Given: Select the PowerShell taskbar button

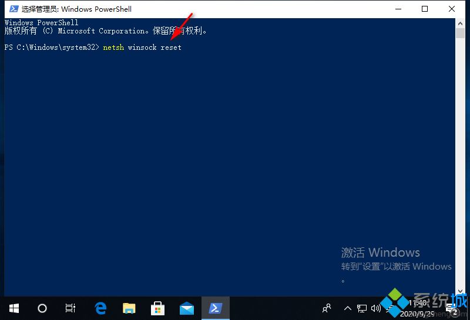Looking at the screenshot, I should [x=216, y=308].
